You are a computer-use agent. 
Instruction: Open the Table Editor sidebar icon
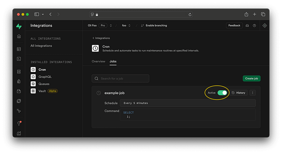(x=19, y=49)
